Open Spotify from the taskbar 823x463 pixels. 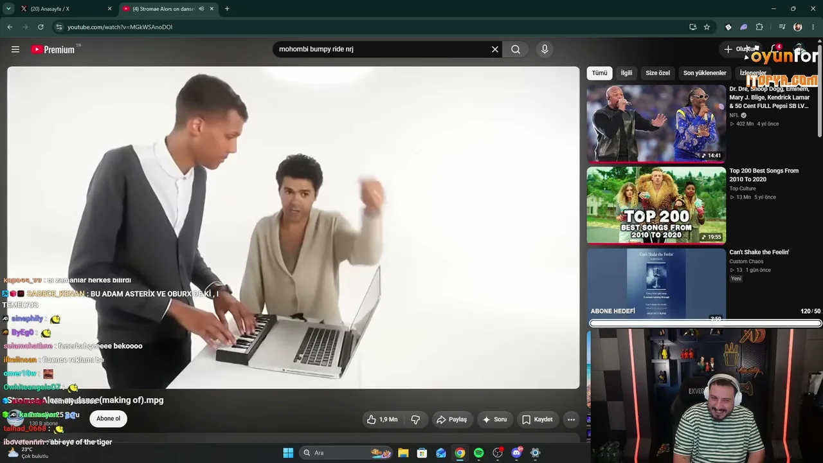478,453
